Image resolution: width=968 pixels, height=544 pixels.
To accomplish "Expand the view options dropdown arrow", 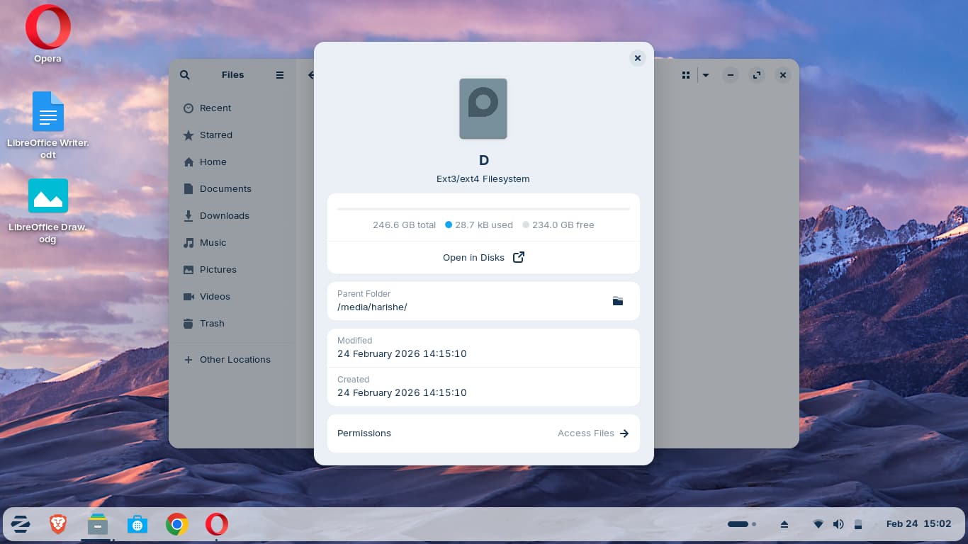I will (x=706, y=75).
